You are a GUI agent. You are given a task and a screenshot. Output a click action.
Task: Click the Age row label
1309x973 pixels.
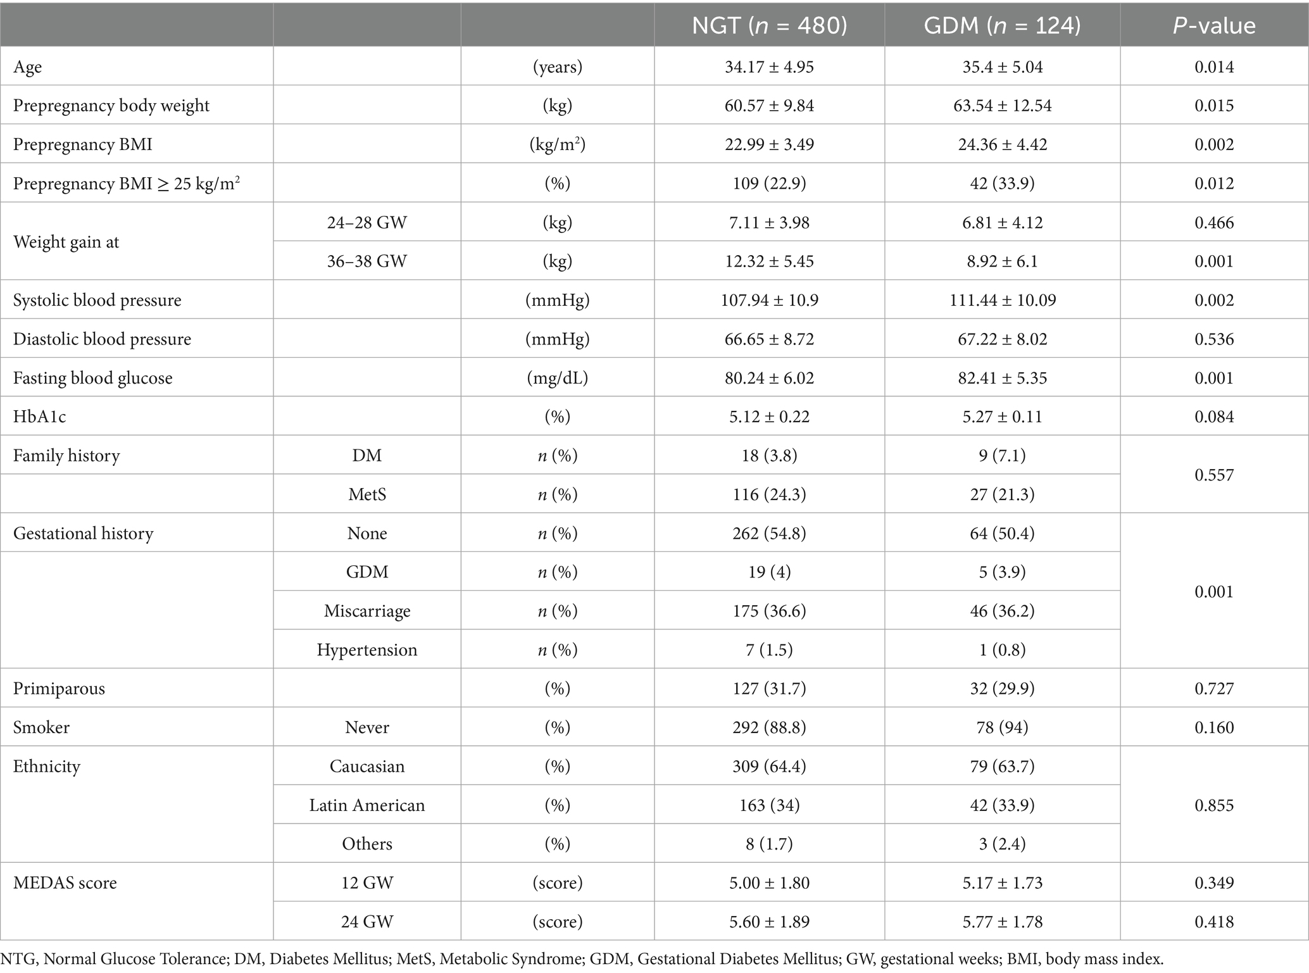(28, 67)
